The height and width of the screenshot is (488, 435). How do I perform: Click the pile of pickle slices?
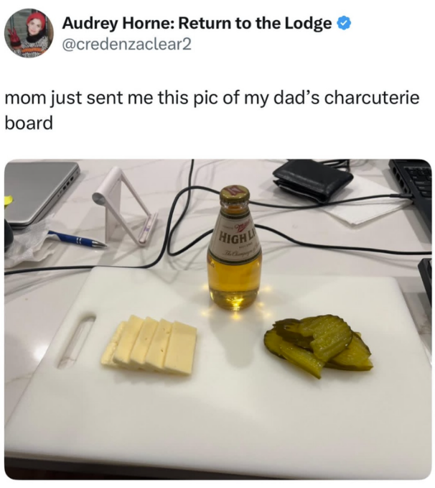(319, 345)
